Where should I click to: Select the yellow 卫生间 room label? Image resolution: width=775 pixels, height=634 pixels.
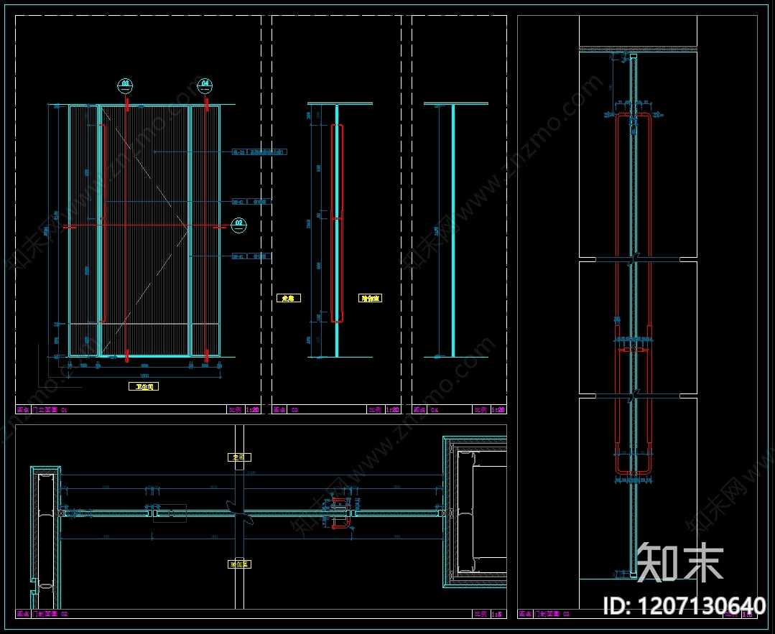[x=144, y=386]
